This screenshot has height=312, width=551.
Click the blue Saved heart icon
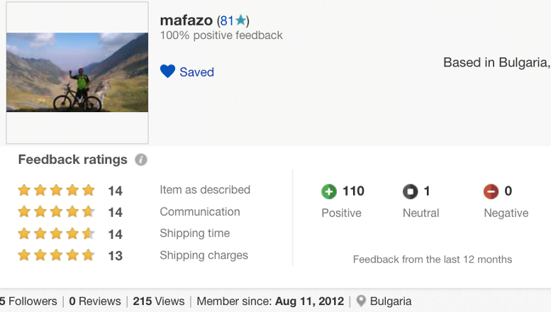[167, 72]
